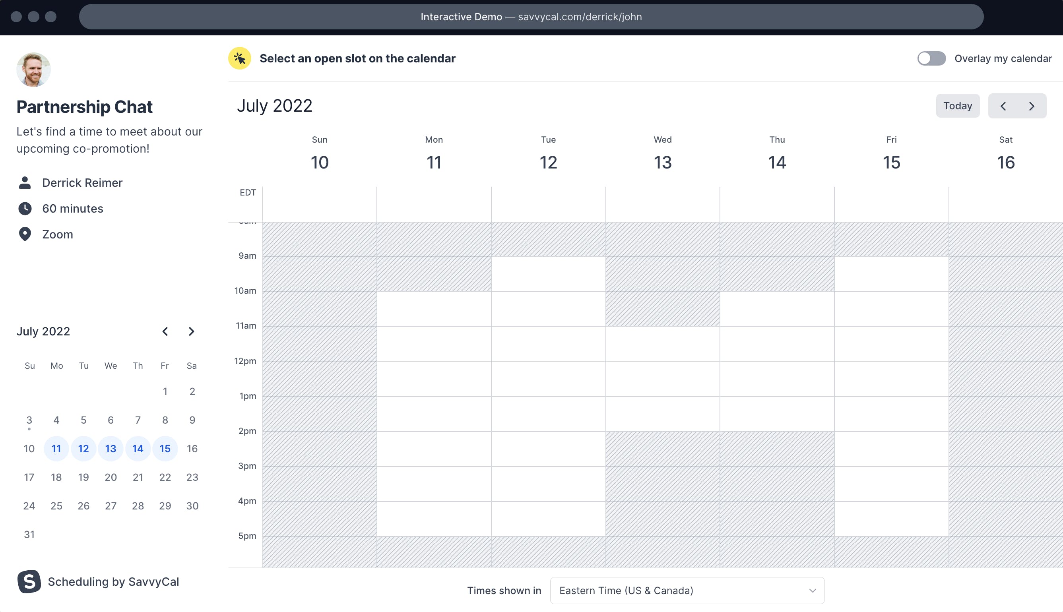This screenshot has width=1063, height=612.
Task: Enable the calendar overlay toggle on right
Action: click(932, 58)
